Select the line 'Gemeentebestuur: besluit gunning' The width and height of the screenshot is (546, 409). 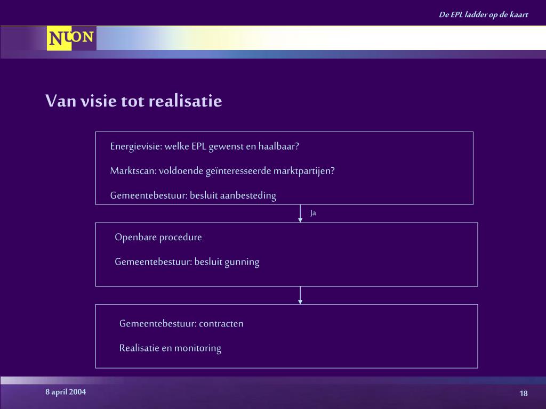pyautogui.click(x=187, y=262)
